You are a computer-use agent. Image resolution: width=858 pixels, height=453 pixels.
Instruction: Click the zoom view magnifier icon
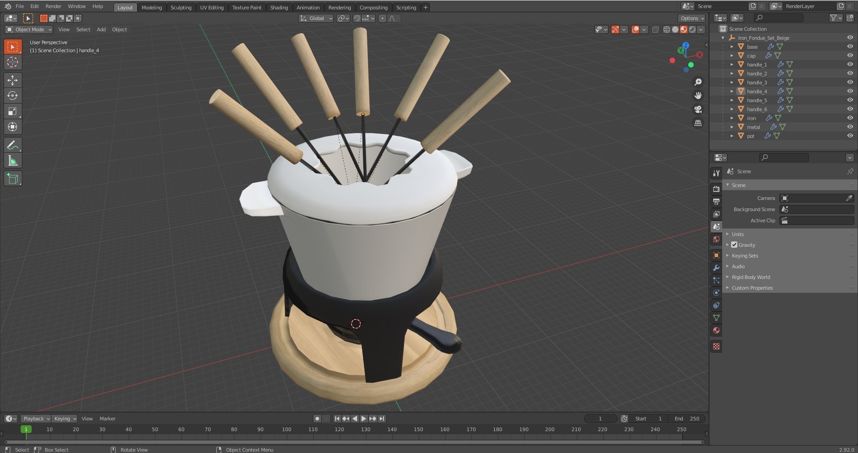coord(698,82)
